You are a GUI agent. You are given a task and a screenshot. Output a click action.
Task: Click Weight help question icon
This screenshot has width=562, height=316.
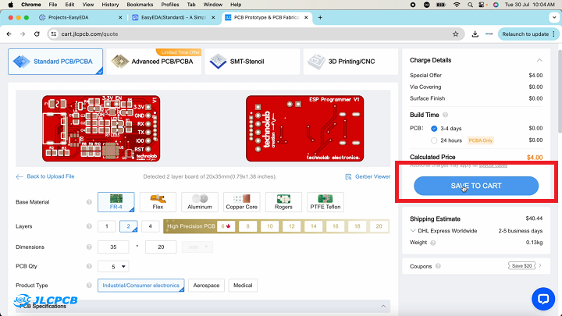[433, 243]
